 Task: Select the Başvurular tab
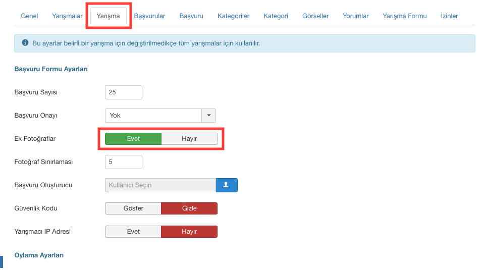click(x=149, y=16)
